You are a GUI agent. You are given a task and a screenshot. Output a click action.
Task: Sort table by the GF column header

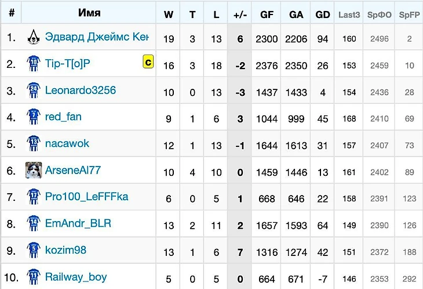coord(267,15)
